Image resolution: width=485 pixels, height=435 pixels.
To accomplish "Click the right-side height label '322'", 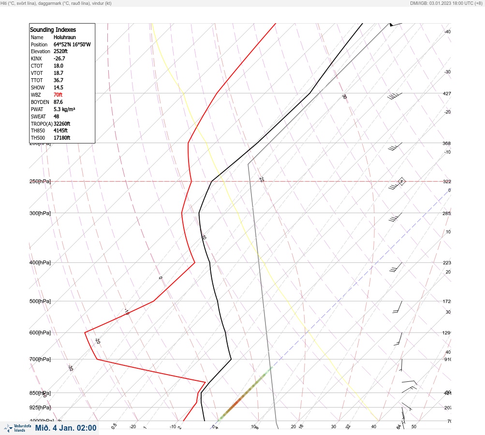I will [x=447, y=181].
